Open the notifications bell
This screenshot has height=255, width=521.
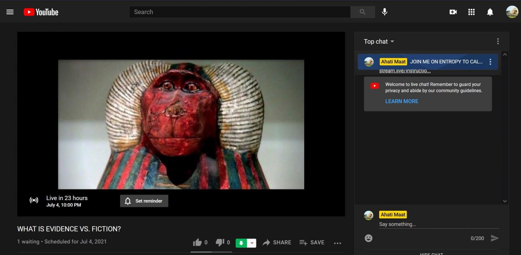pyautogui.click(x=490, y=12)
